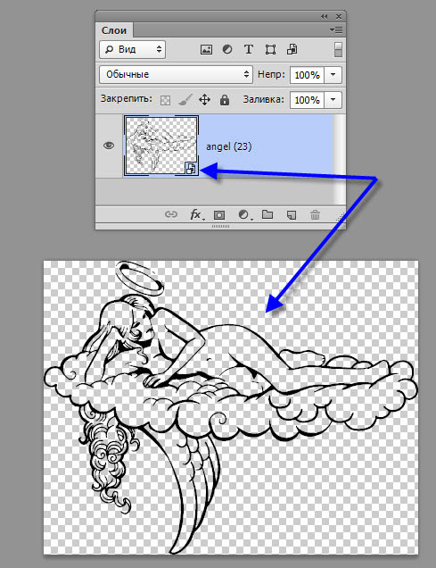Filter layers by shape layer icon
This screenshot has height=568, width=436.
(x=270, y=49)
